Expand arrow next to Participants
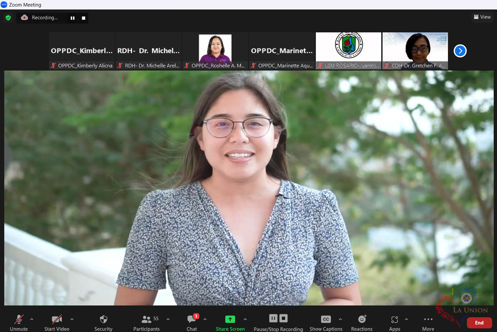 (x=168, y=319)
